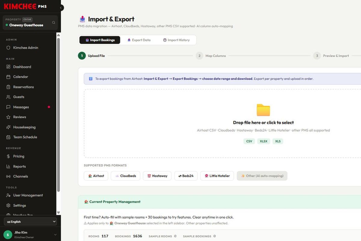Open the Oneway Guesthouse property selector

[30, 23]
